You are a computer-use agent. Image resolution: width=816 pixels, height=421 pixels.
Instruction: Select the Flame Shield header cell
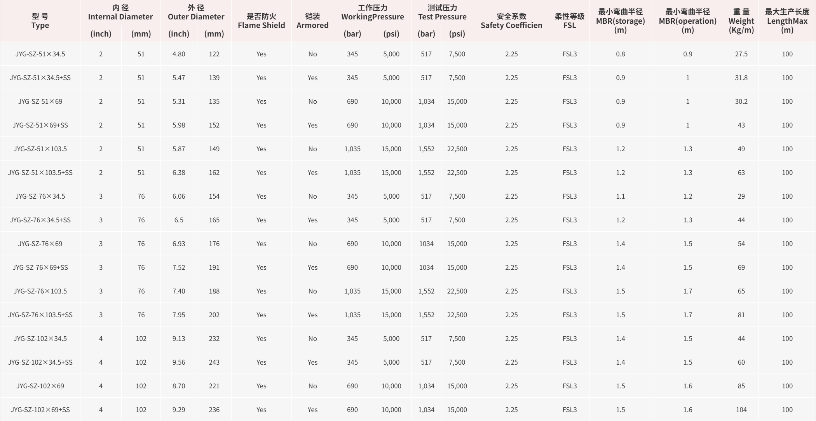click(x=261, y=21)
